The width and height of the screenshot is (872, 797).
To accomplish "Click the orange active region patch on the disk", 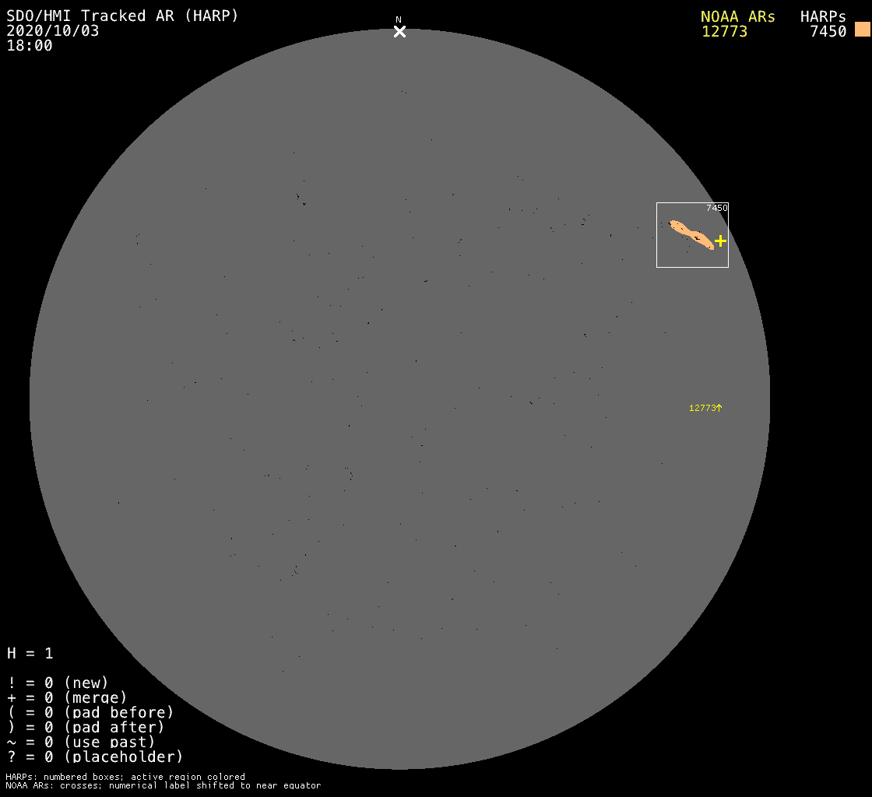I will (691, 234).
